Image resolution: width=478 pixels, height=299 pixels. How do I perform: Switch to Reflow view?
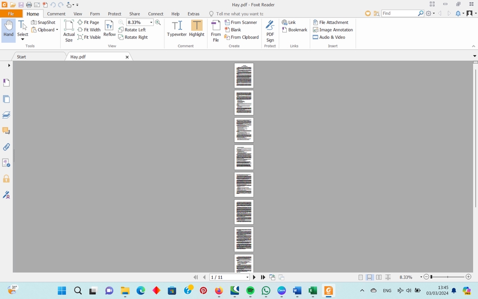pos(109,28)
